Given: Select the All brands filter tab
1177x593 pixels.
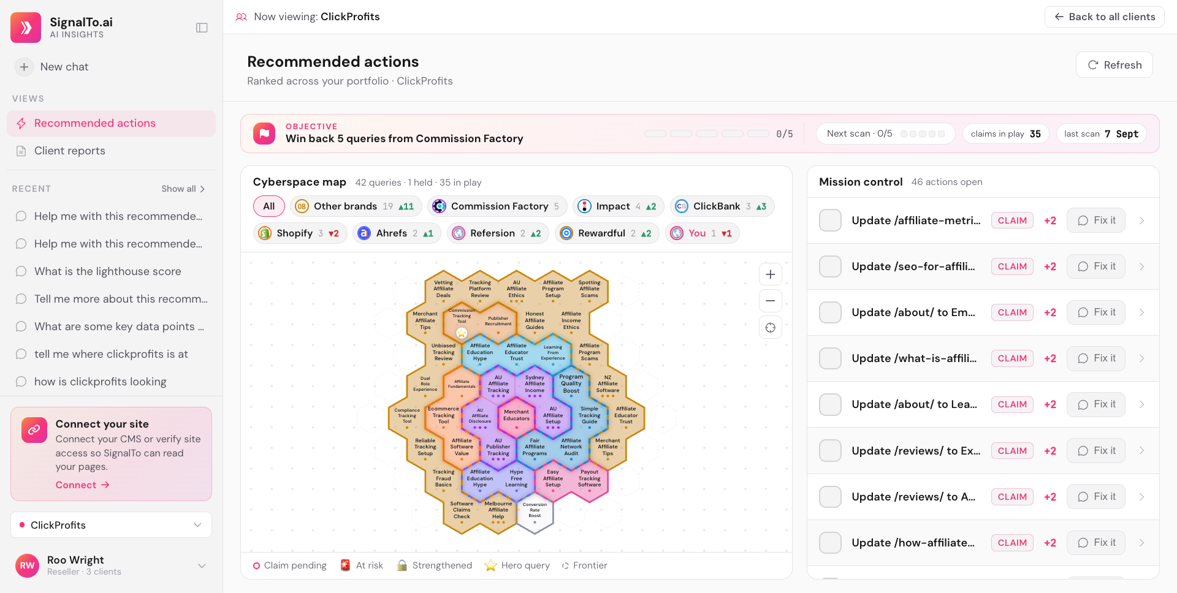Looking at the screenshot, I should [x=269, y=206].
